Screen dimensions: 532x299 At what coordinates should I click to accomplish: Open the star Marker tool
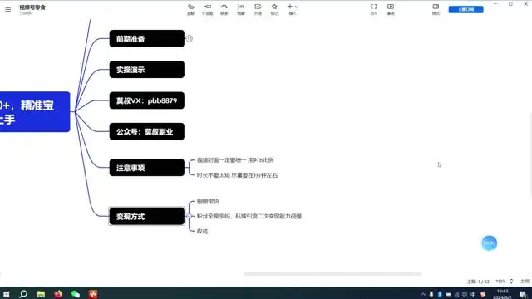point(274,9)
